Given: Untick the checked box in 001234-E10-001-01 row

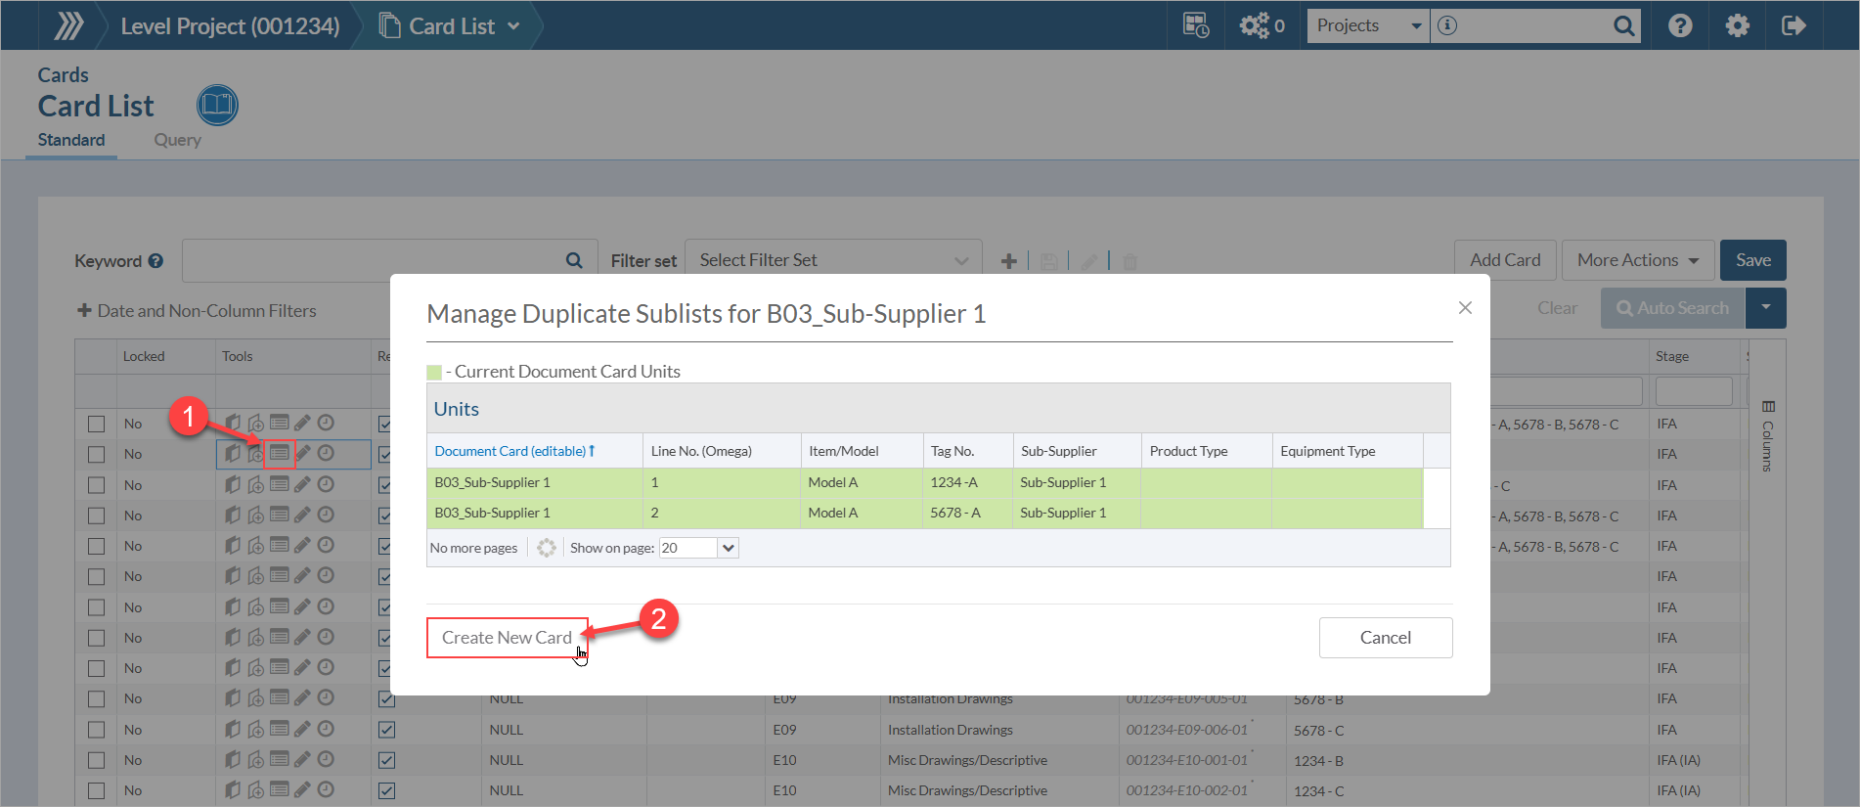Looking at the screenshot, I should 387,760.
